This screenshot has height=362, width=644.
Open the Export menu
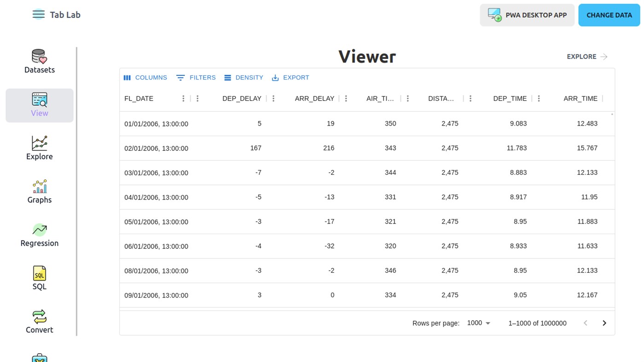point(290,78)
